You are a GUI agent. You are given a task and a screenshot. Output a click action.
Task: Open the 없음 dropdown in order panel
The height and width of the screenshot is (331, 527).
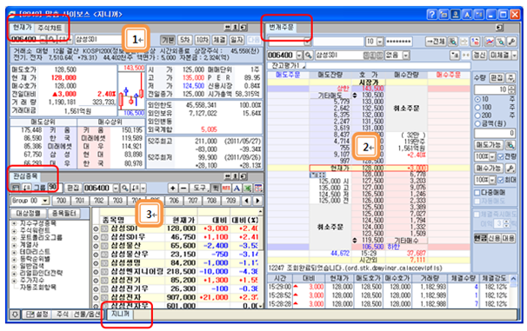406,55
